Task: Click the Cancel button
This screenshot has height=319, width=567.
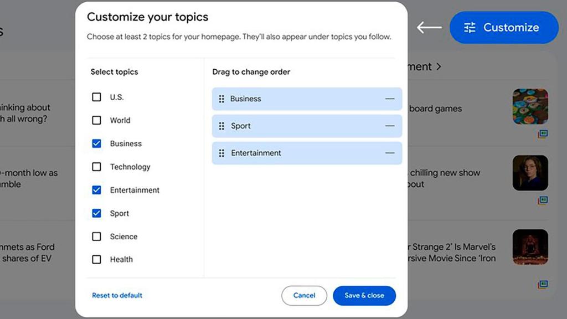Action: [304, 295]
